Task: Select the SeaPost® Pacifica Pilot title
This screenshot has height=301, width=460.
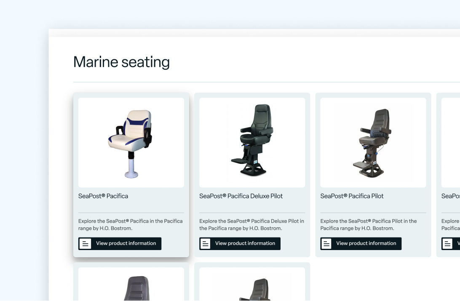Action: coord(352,196)
